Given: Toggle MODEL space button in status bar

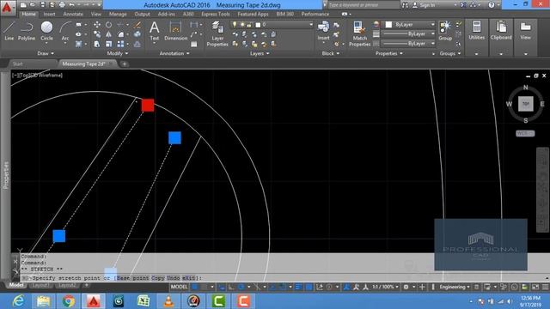Looking at the screenshot, I should [179, 287].
